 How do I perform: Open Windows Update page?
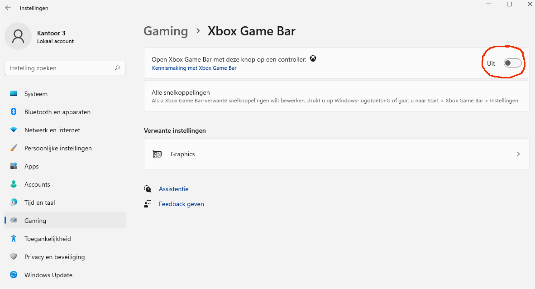pyautogui.click(x=65, y=275)
